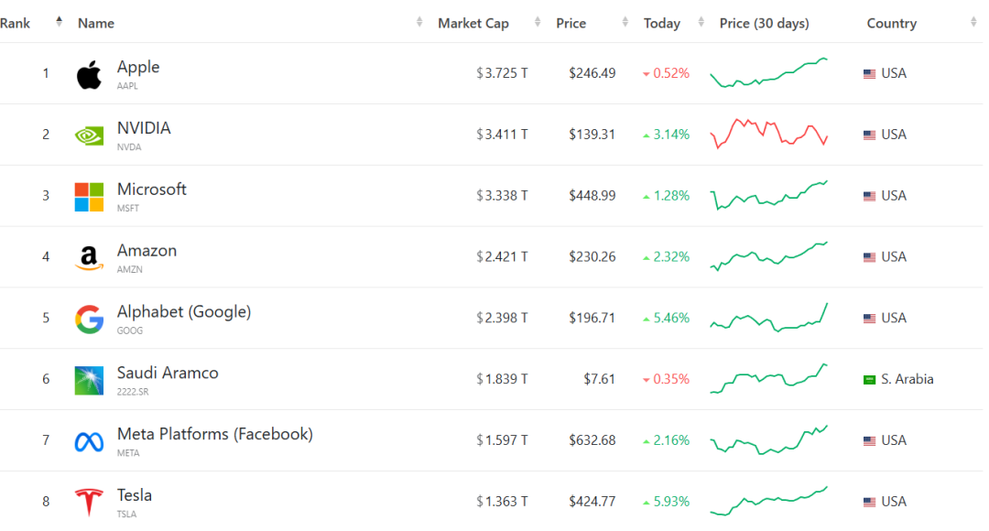Viewport: 989px width, 531px height.
Task: Click the S. Arabia flag icon
Action: pyautogui.click(x=869, y=380)
